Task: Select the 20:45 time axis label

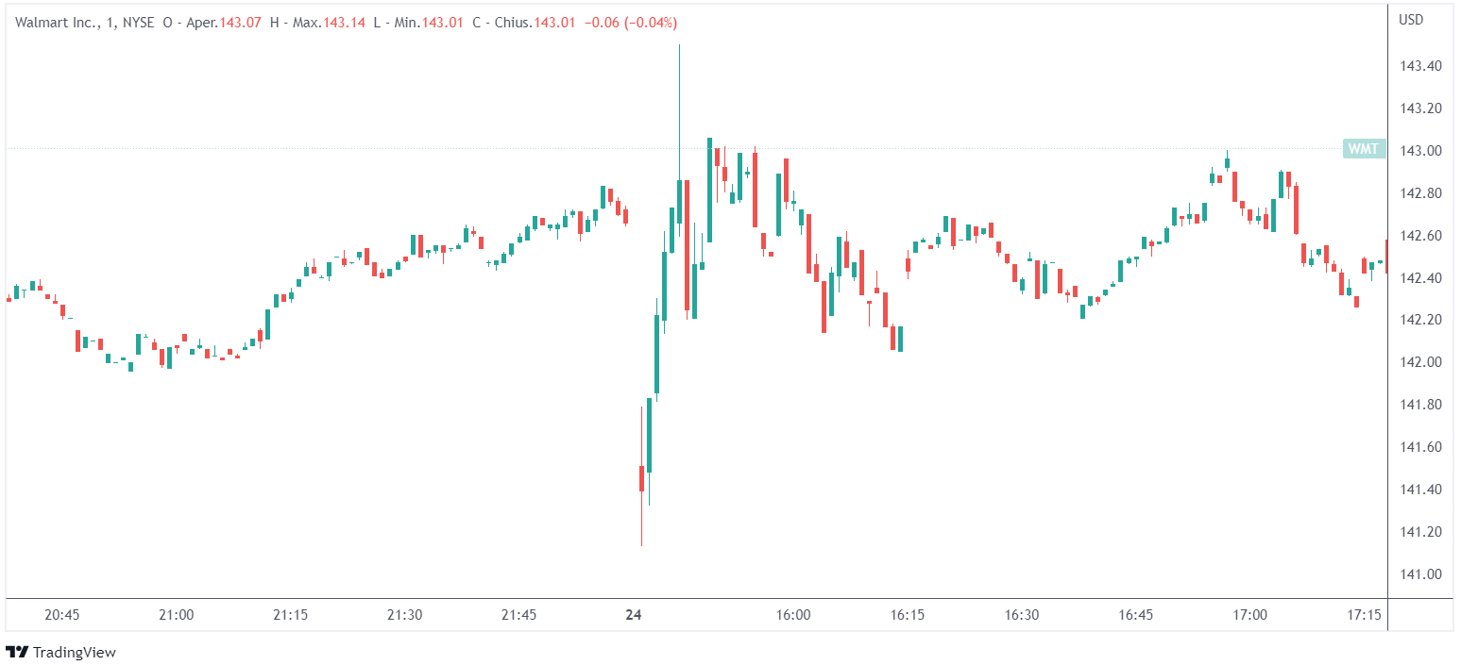Action: click(62, 615)
